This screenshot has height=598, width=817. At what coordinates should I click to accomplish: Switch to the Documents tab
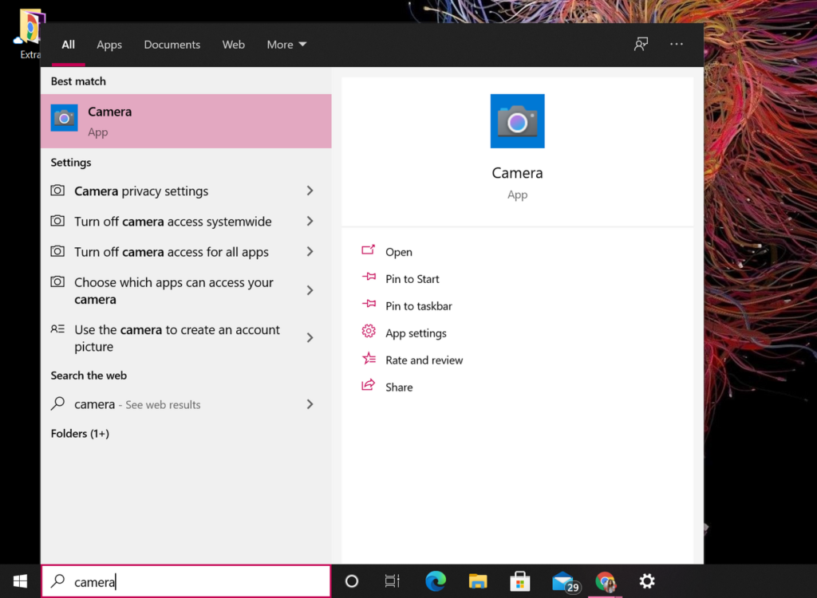click(172, 45)
